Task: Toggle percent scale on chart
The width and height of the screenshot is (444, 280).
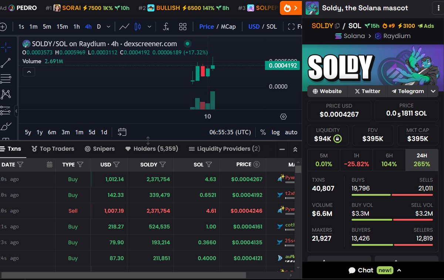Action: tap(263, 132)
